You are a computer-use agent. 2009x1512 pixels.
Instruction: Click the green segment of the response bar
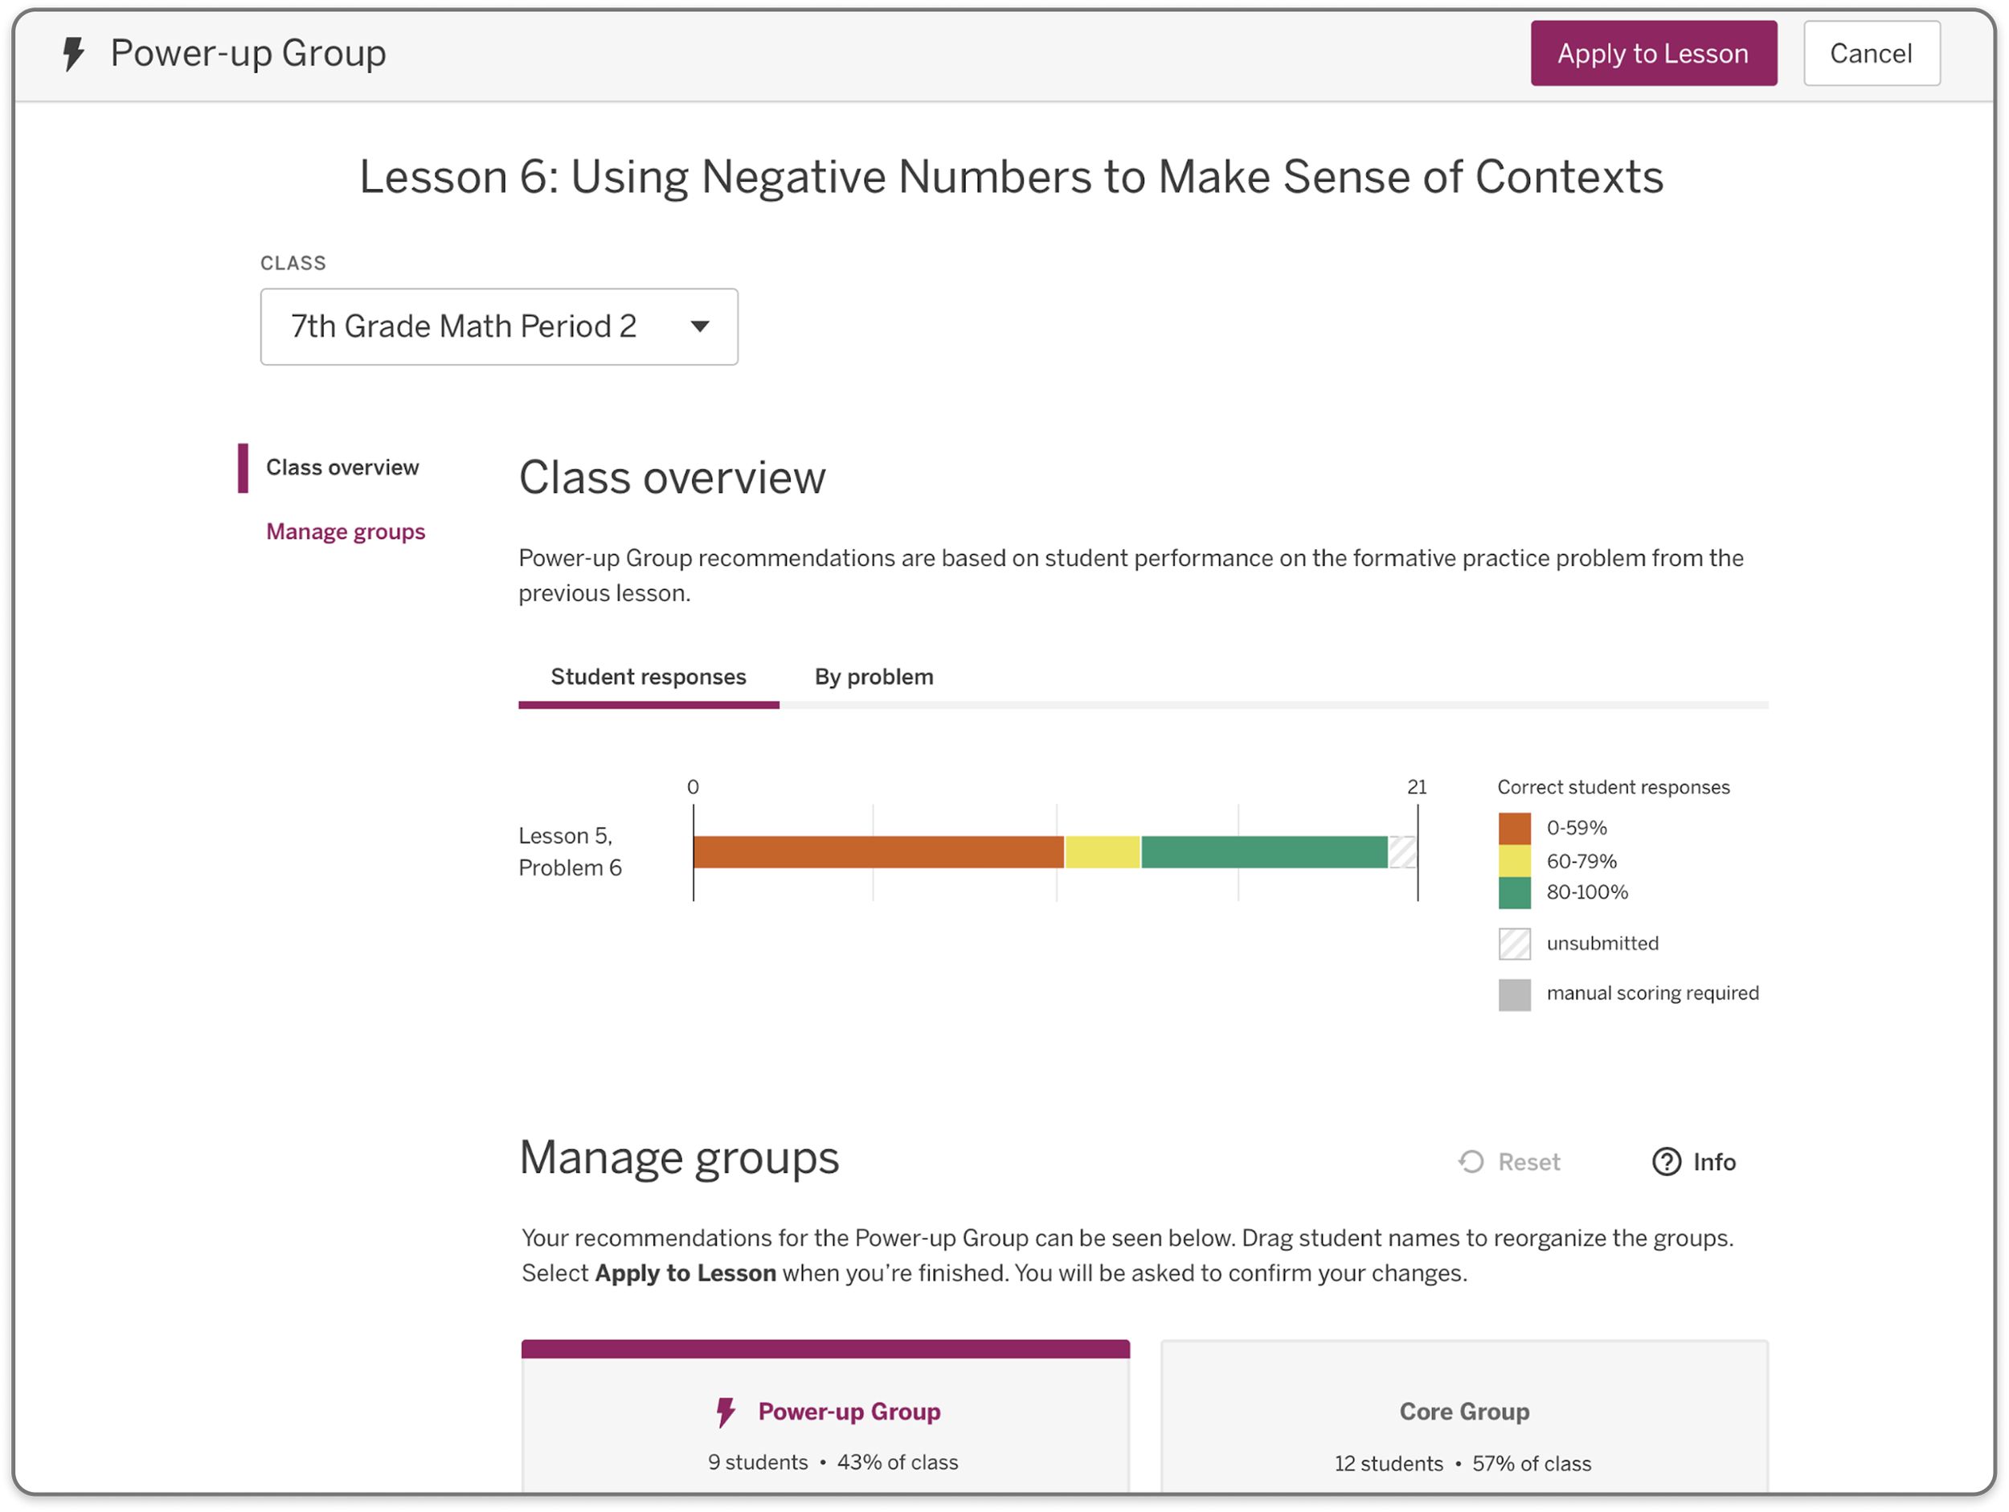pyautogui.click(x=1264, y=852)
